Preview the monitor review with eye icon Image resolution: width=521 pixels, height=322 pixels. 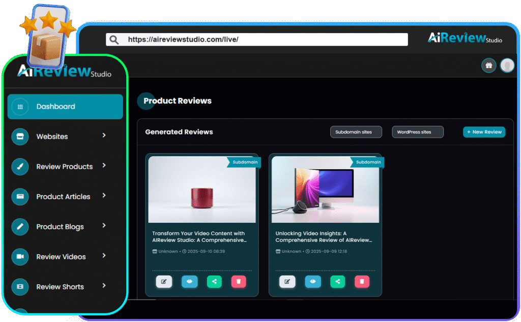pyautogui.click(x=313, y=281)
